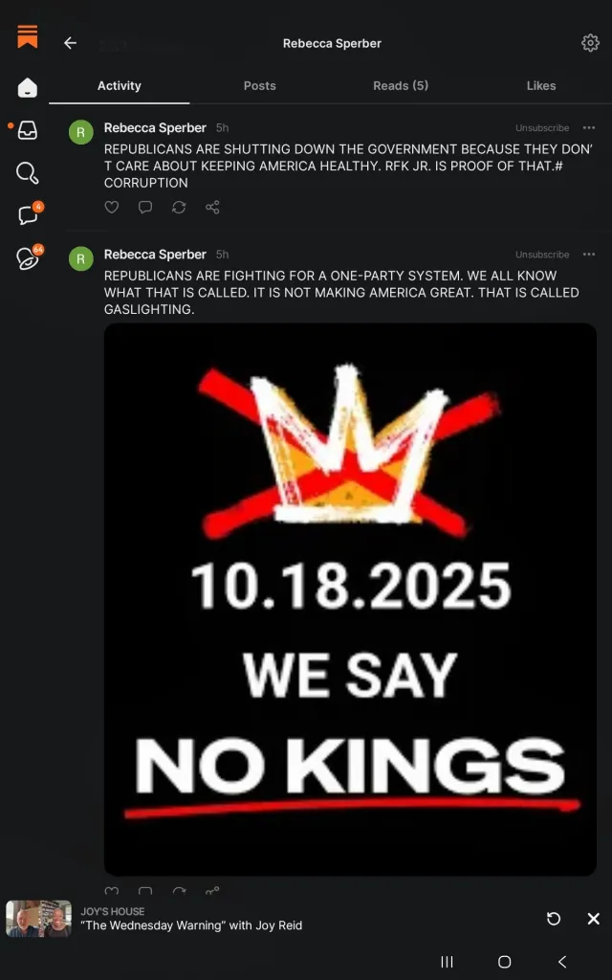Image resolution: width=612 pixels, height=980 pixels.
Task: Comment on the shutdown post
Action: click(x=145, y=207)
